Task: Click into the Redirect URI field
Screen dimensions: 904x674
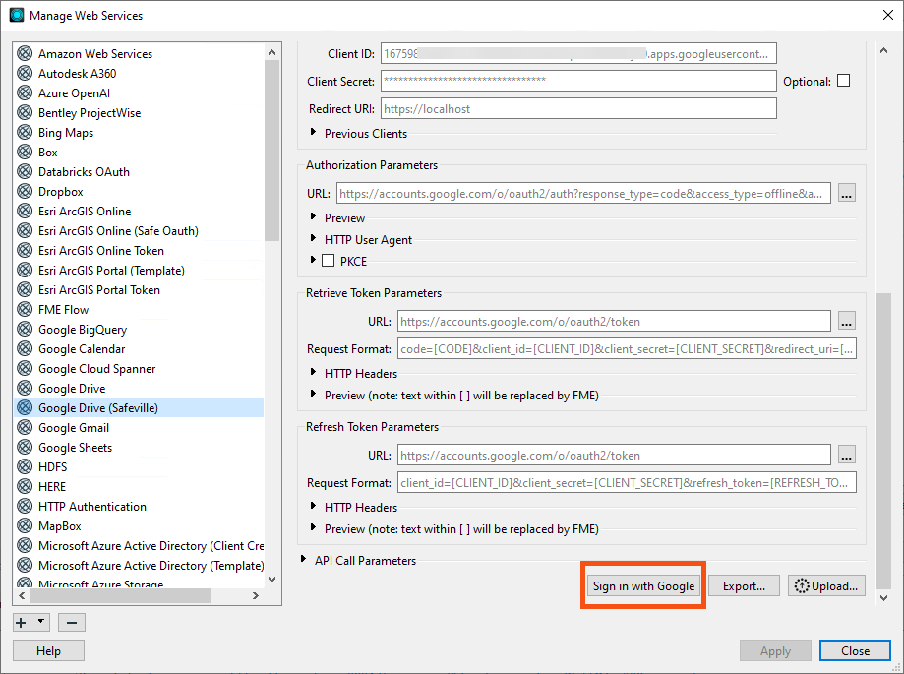Action: coord(578,108)
